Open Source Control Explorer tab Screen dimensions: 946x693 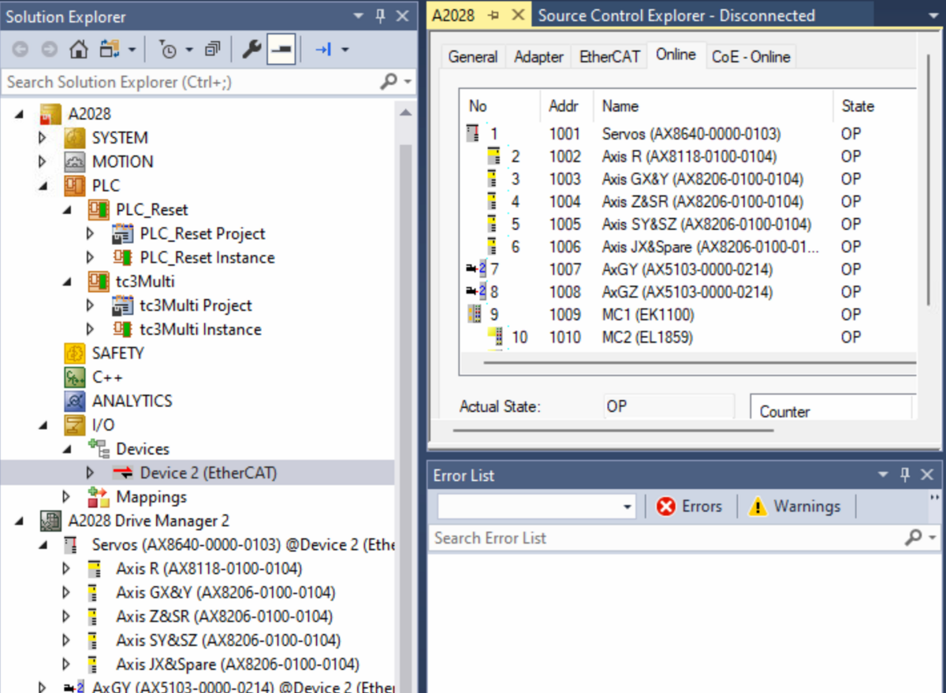click(676, 16)
